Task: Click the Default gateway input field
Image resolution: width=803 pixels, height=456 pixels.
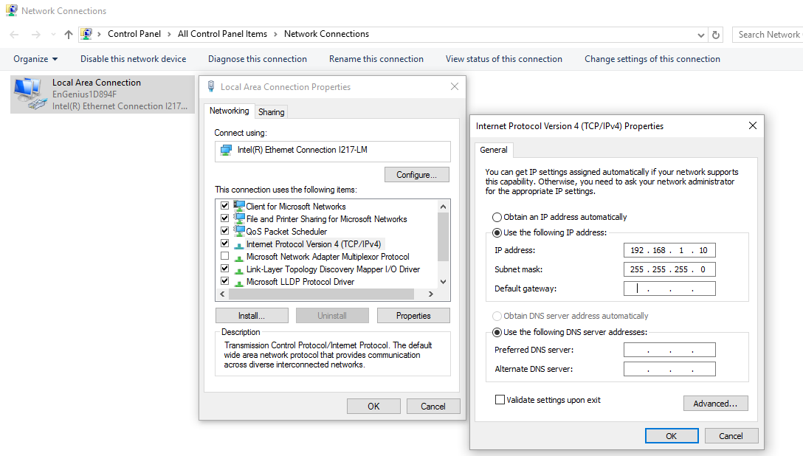Action: (x=669, y=289)
